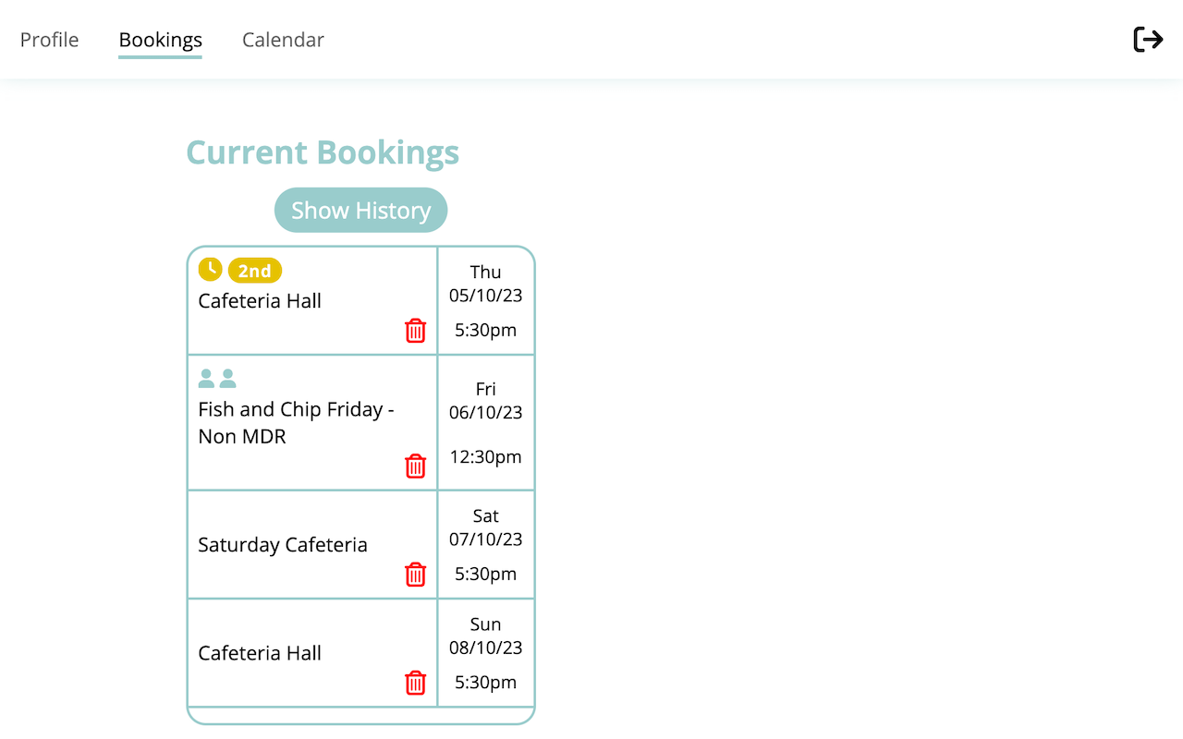The height and width of the screenshot is (739, 1183).
Task: Select the Saturday Cafeteria booking name
Action: [283, 545]
